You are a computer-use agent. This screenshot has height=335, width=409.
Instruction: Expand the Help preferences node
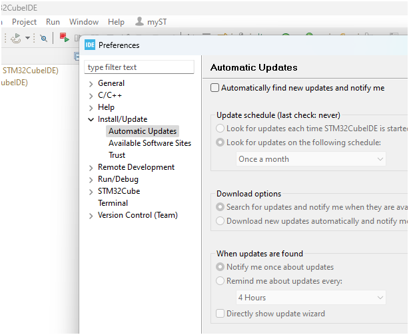91,108
